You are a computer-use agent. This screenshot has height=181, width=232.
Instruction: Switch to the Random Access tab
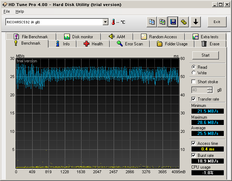tap(159, 36)
